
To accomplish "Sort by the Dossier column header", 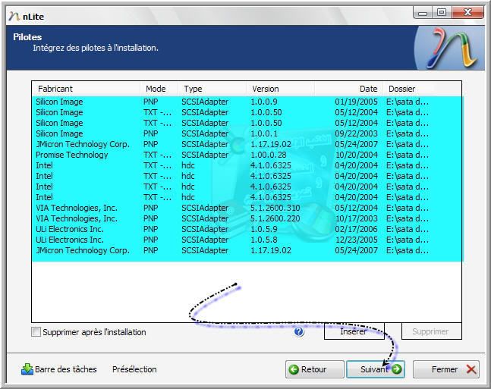I will (x=422, y=89).
